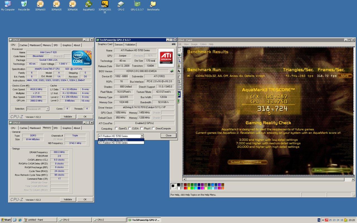Open the GPU selector dropdown in GPU-Z
This screenshot has height=223, width=357.
click(142, 136)
